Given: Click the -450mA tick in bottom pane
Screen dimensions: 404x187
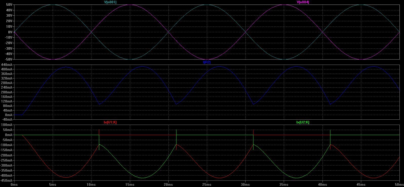Looking at the screenshot, I should click(6, 181).
